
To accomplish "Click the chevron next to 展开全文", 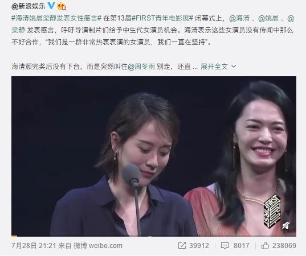I will pyautogui.click(x=234, y=67).
